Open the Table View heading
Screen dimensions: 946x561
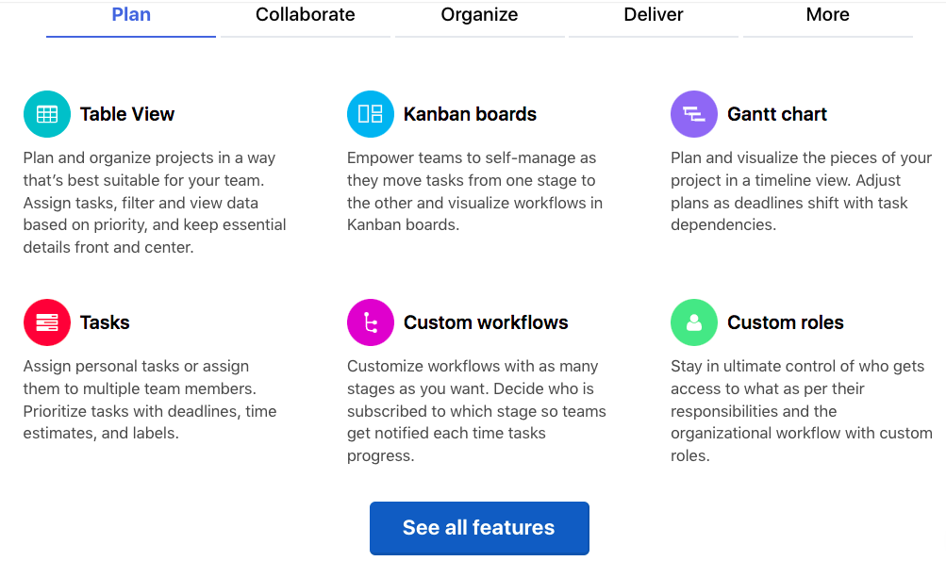click(x=127, y=114)
